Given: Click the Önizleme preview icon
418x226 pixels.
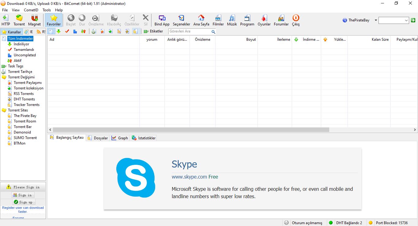Looking at the screenshot, I should [96, 20].
